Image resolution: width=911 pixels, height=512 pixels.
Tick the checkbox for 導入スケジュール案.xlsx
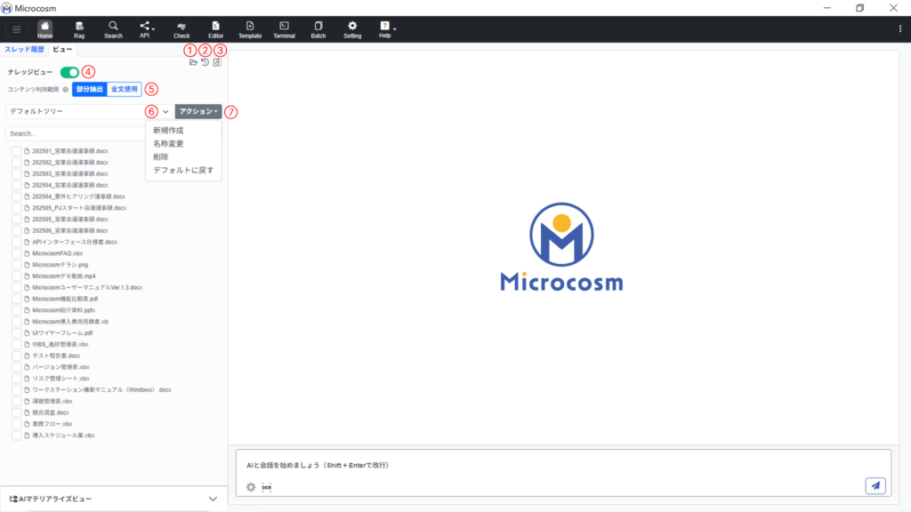[x=16, y=436]
